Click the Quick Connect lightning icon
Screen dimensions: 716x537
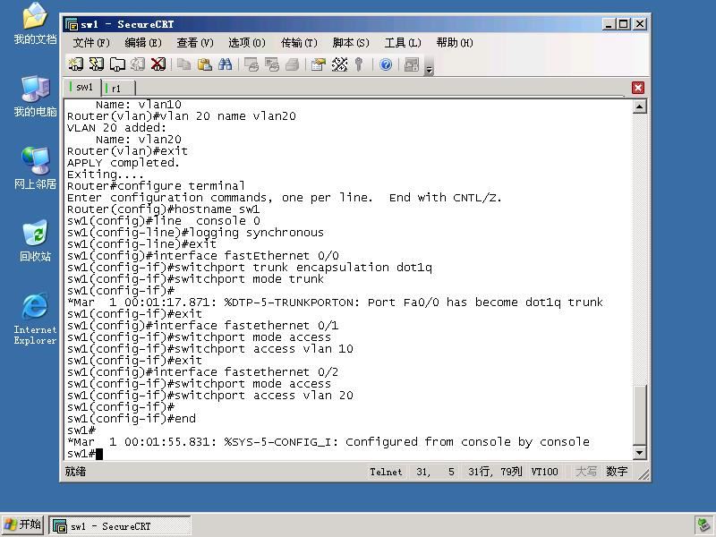pos(97,64)
